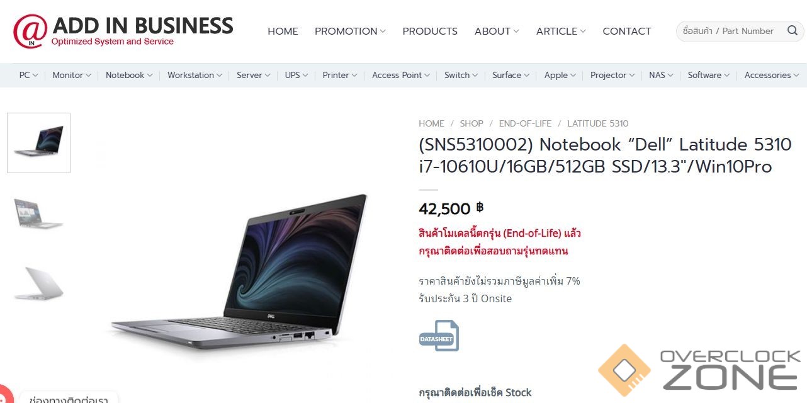This screenshot has width=807, height=403.
Task: Focus the Part Number search field
Action: [730, 31]
